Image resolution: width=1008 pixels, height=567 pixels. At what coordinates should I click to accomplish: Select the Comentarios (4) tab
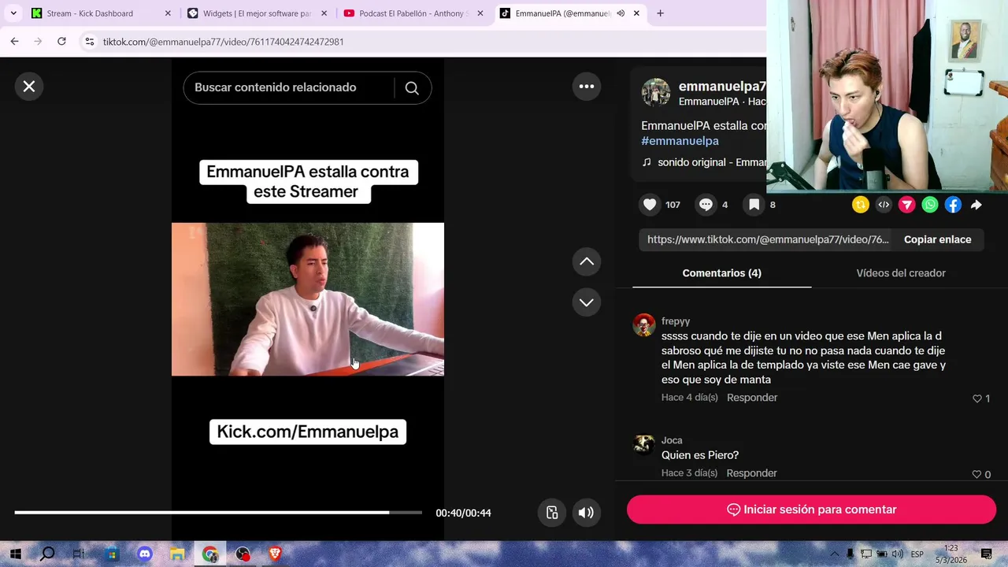coord(721,273)
